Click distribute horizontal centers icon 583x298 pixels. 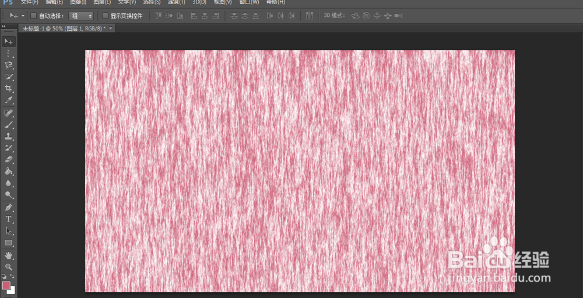tap(281, 16)
